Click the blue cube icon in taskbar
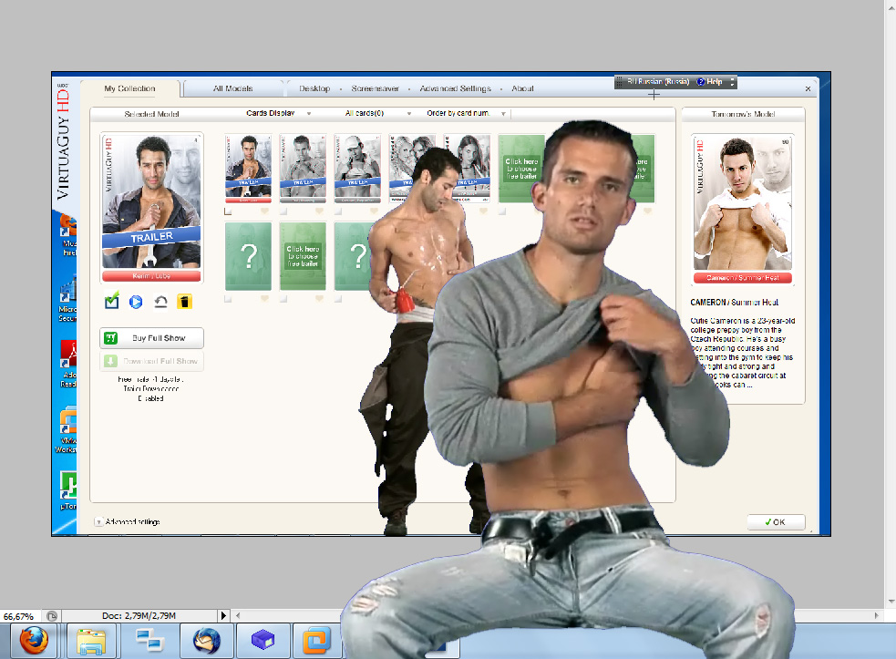Viewport: 896px width, 659px height. click(x=263, y=641)
